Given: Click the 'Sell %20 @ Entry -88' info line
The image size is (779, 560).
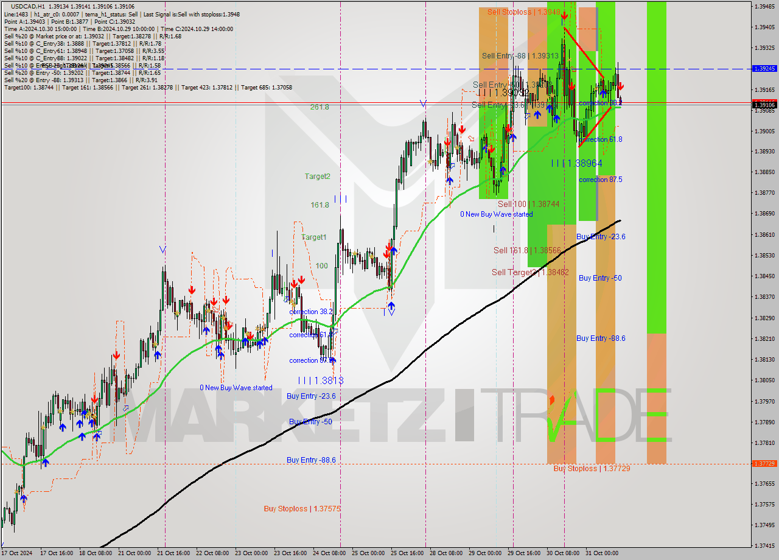Looking at the screenshot, I should [80, 80].
